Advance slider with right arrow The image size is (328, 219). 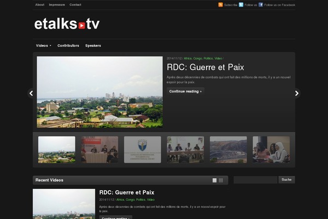pyautogui.click(x=297, y=93)
